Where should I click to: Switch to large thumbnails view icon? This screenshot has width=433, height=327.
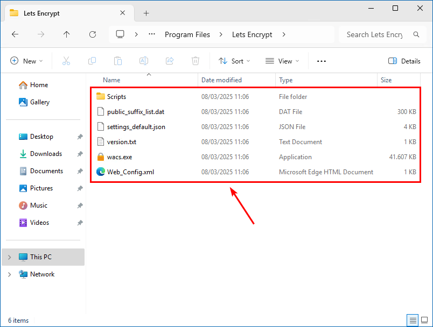(424, 320)
